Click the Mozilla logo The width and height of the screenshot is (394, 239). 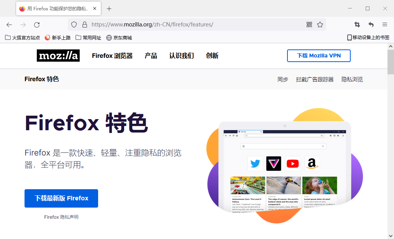pos(58,56)
